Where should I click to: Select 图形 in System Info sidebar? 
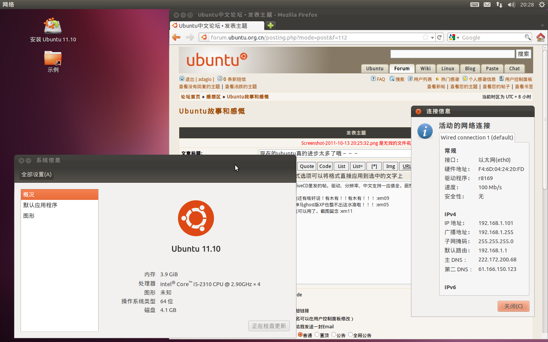tap(60, 216)
